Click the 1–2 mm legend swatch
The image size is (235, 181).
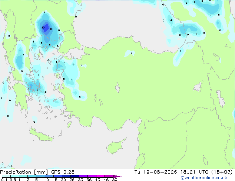pos(23,176)
